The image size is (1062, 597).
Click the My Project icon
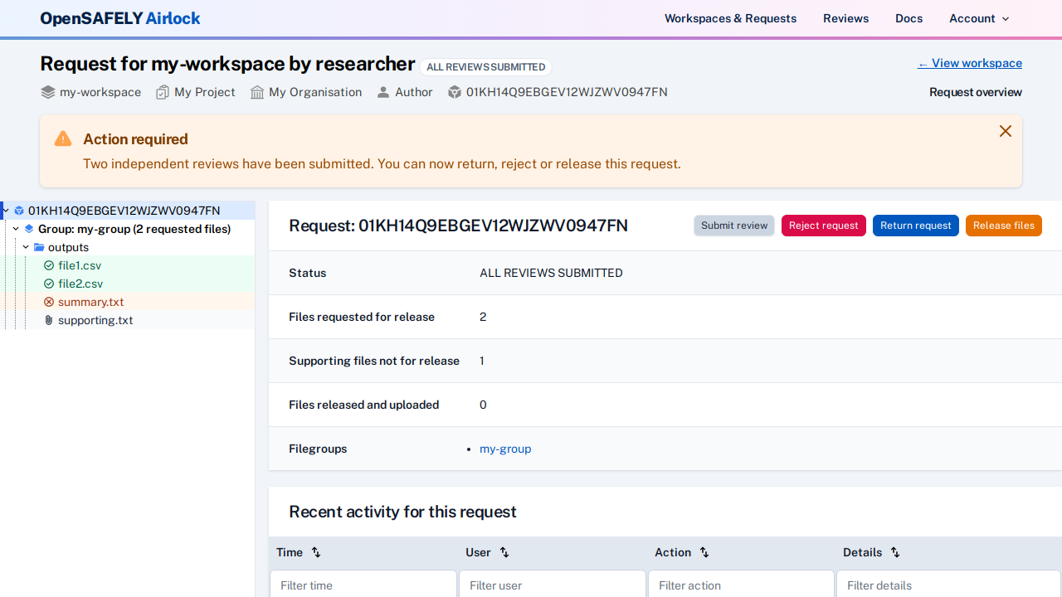point(162,92)
